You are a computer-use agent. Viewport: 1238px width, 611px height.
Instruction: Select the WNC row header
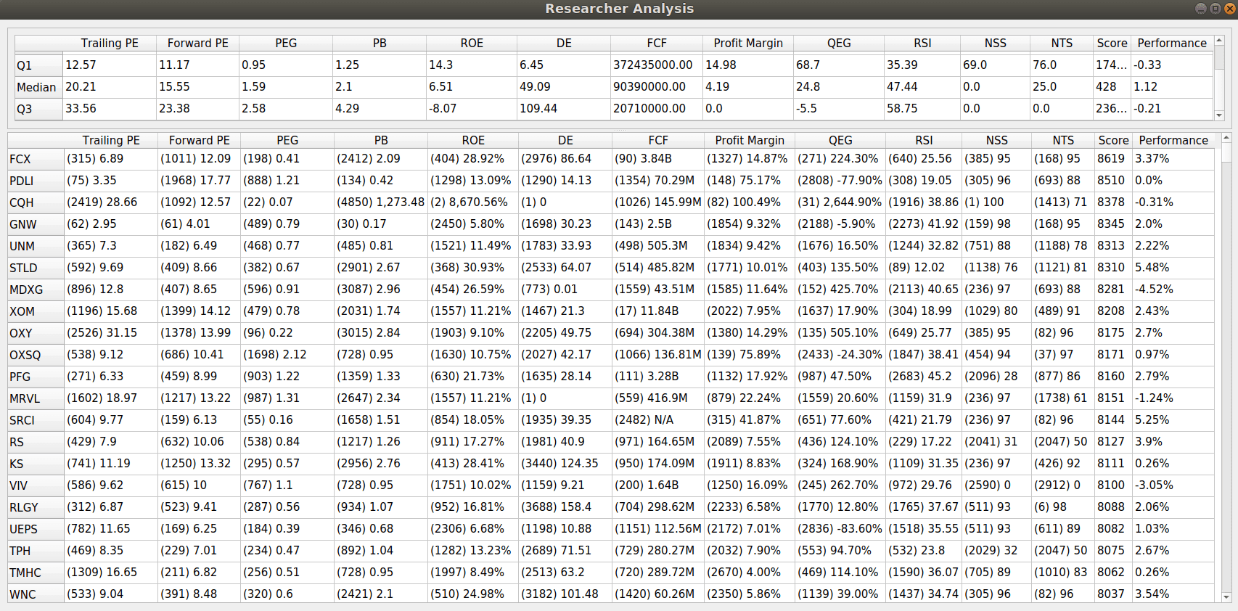[36, 594]
